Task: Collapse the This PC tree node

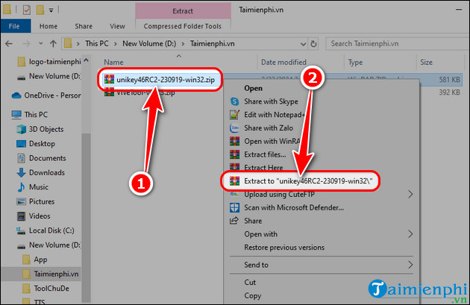Action: [x=5, y=115]
